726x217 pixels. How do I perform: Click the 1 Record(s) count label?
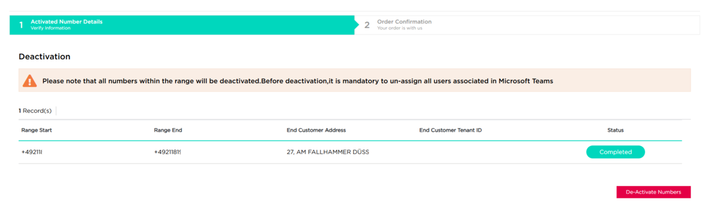pos(35,111)
